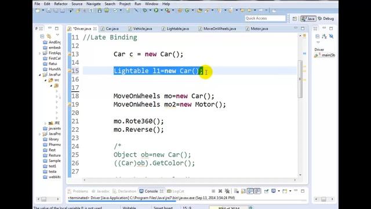Image resolution: width=371 pixels, height=209 pixels.
Task: Click the Sort icon in Outline panel
Action: tap(324, 36)
